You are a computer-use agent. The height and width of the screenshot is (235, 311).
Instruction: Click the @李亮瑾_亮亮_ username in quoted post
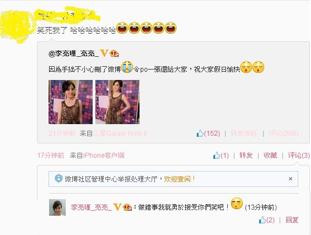73,54
